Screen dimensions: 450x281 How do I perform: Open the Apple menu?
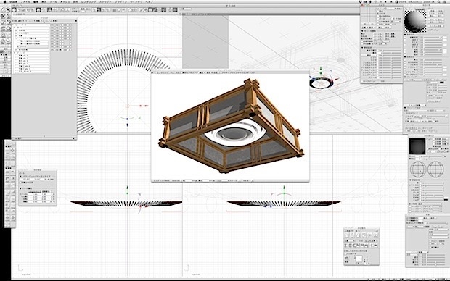click(5, 1)
